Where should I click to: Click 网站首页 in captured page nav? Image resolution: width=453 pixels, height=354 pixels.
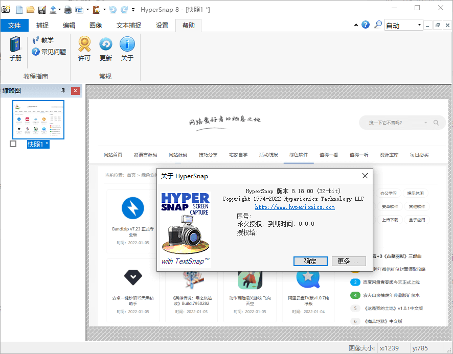(113, 155)
